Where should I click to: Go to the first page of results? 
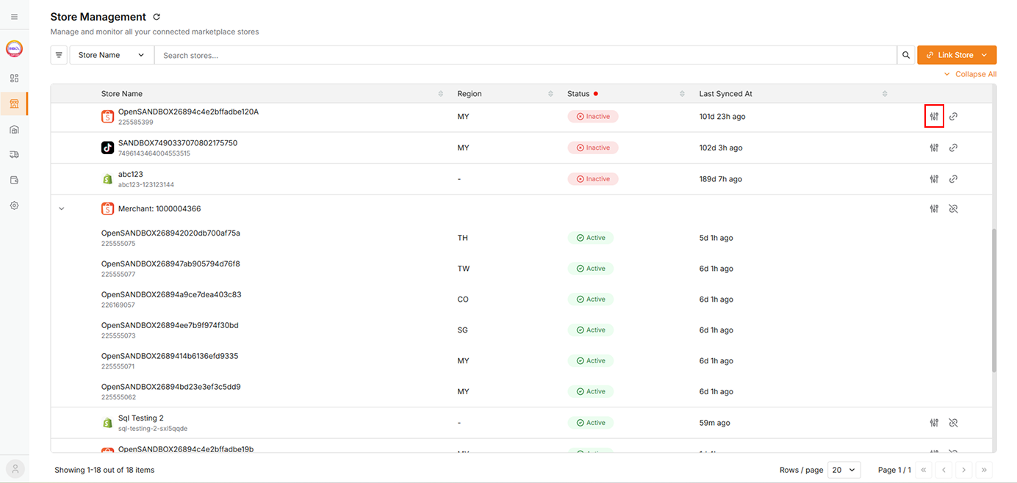(x=923, y=470)
